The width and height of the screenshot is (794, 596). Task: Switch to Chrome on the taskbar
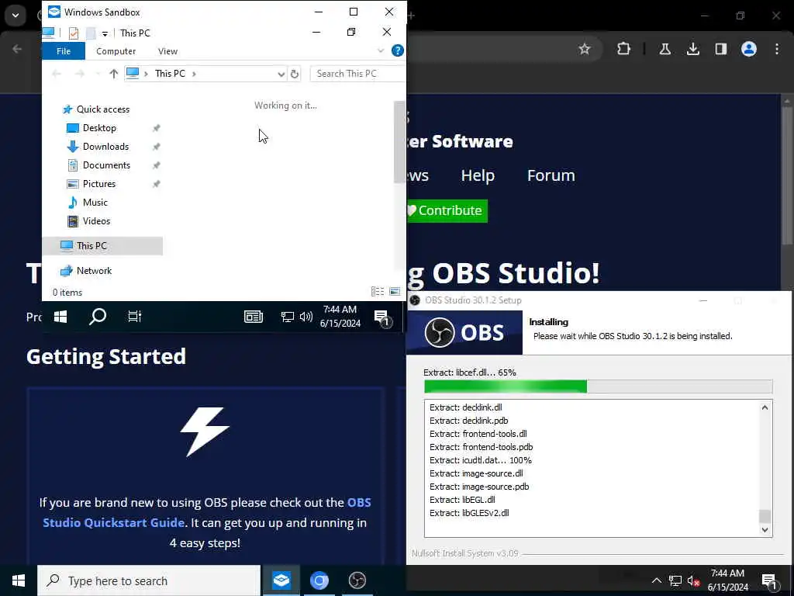319,580
